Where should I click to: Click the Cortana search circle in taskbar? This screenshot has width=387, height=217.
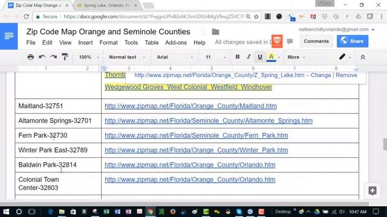tap(19, 212)
